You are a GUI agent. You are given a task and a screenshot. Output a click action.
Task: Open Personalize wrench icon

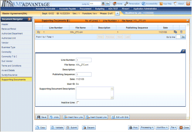coord(126,4)
